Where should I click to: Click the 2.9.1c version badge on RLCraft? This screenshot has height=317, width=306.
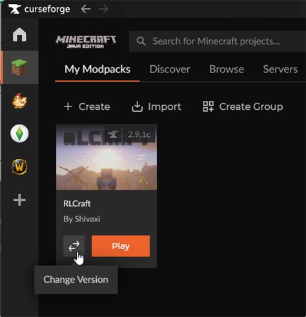139,134
